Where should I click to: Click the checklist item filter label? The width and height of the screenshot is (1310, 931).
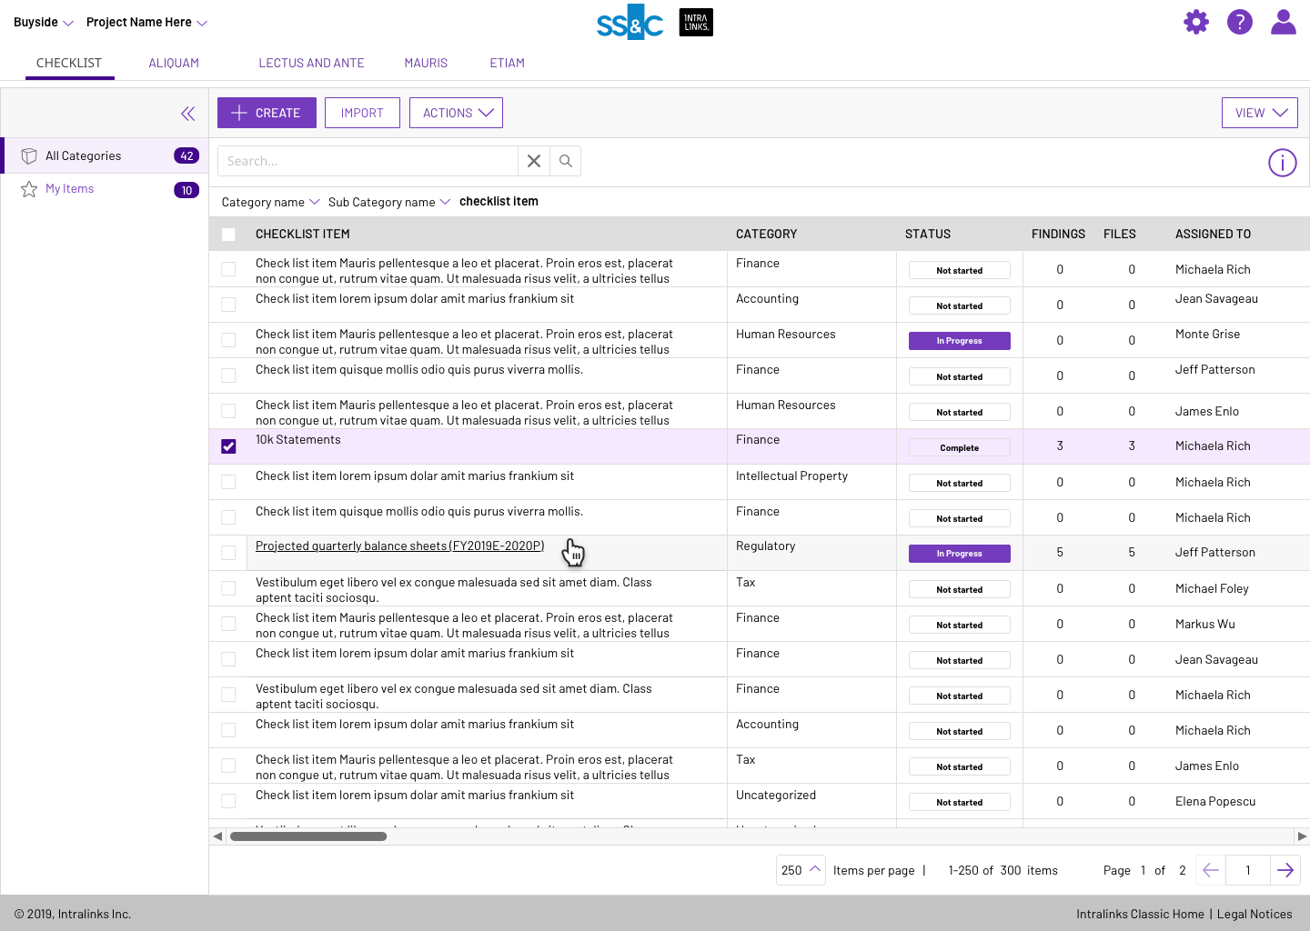[x=499, y=201]
